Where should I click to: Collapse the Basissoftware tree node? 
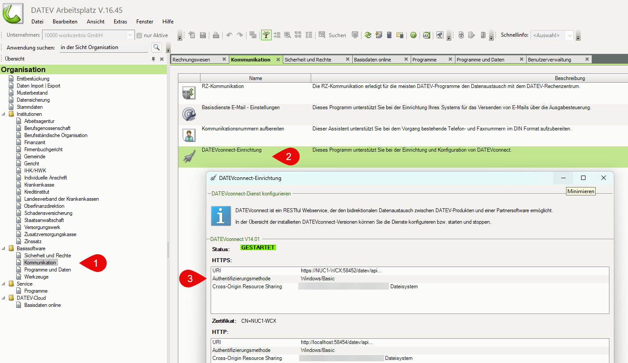tap(4, 248)
